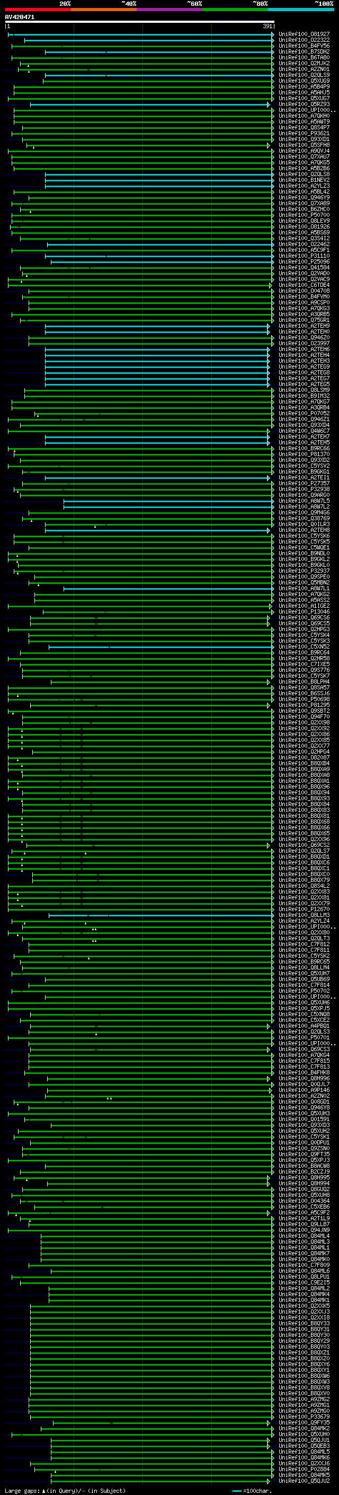Click the UniRef100_A9QVJ4 label
This screenshot has height=1495, width=339.
(304, 151)
